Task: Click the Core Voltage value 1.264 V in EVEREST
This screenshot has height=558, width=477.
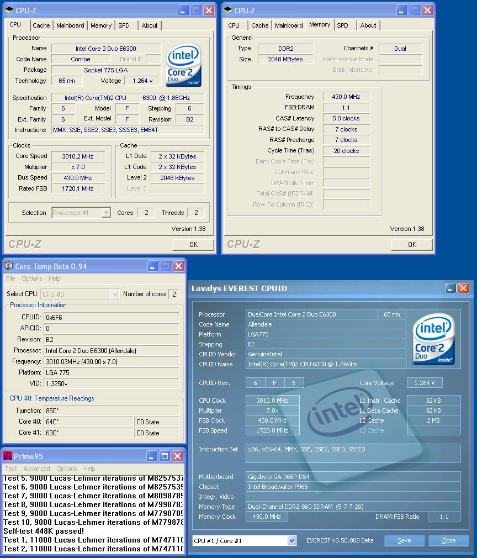Action: 425,383
